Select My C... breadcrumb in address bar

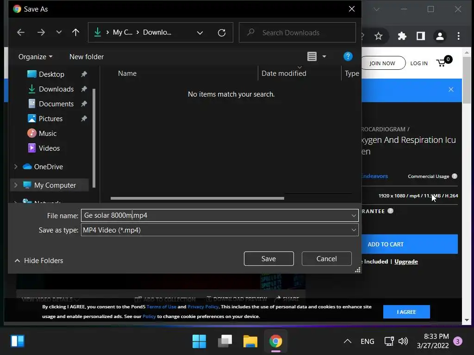[x=122, y=32]
